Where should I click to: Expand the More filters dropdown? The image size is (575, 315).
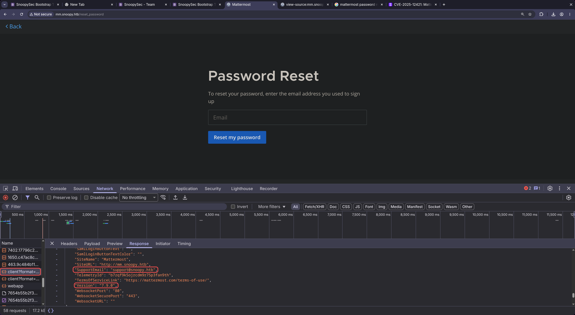(272, 207)
